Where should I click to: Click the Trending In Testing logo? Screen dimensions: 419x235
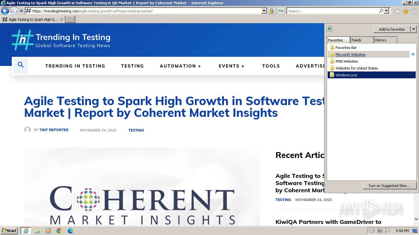[x=61, y=40]
